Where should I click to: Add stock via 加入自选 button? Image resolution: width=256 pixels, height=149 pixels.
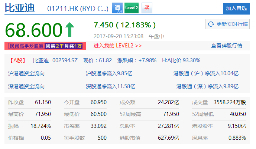tap(236, 8)
